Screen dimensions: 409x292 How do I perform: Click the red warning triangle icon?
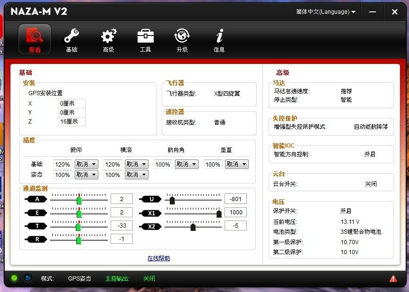(393, 279)
